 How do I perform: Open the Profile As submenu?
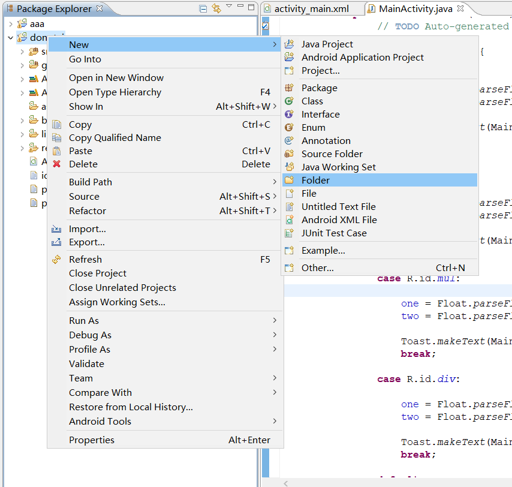pos(165,350)
